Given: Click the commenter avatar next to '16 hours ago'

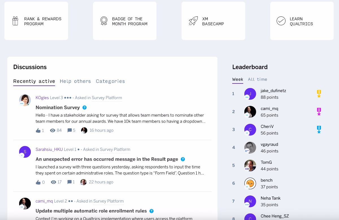Looking at the screenshot, I should 84,130.
